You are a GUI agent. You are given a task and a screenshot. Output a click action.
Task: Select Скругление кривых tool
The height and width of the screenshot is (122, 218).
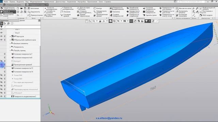[x=50, y=15]
